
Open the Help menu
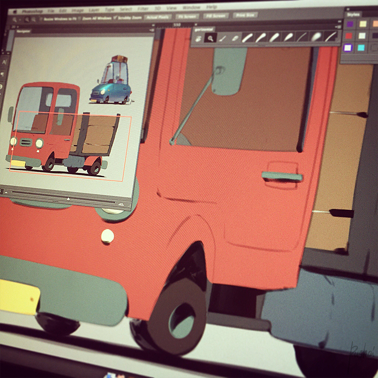211,7
